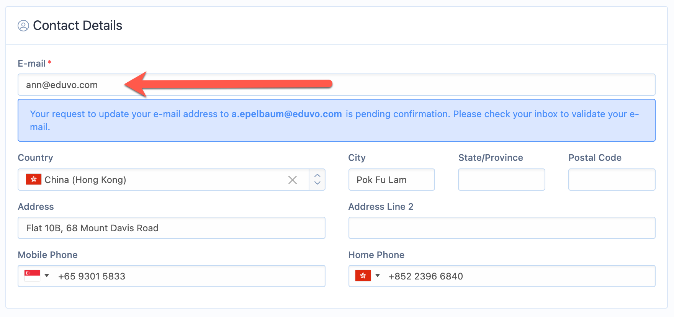
Task: Click the Singapore flag in Mobile Phone
Action: 32,276
